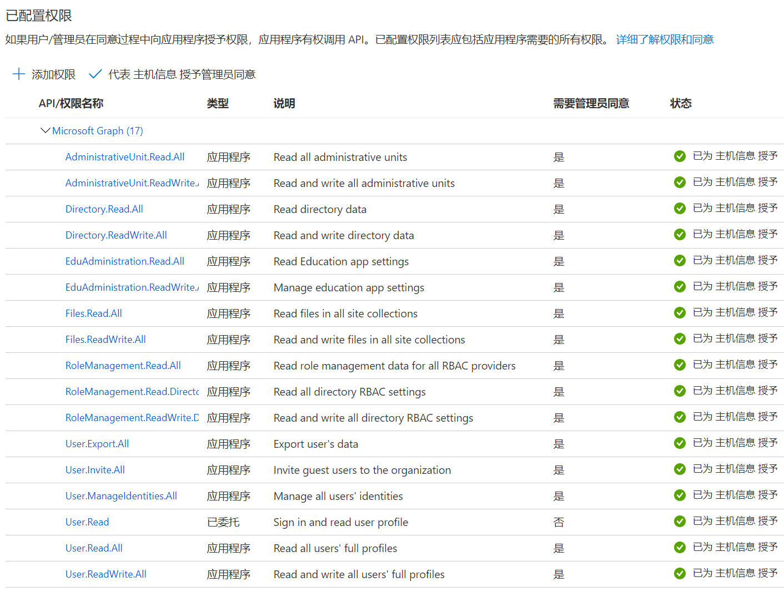The image size is (784, 597).
Task: Click green status icon for User.ReadWrite.All
Action: (680, 574)
